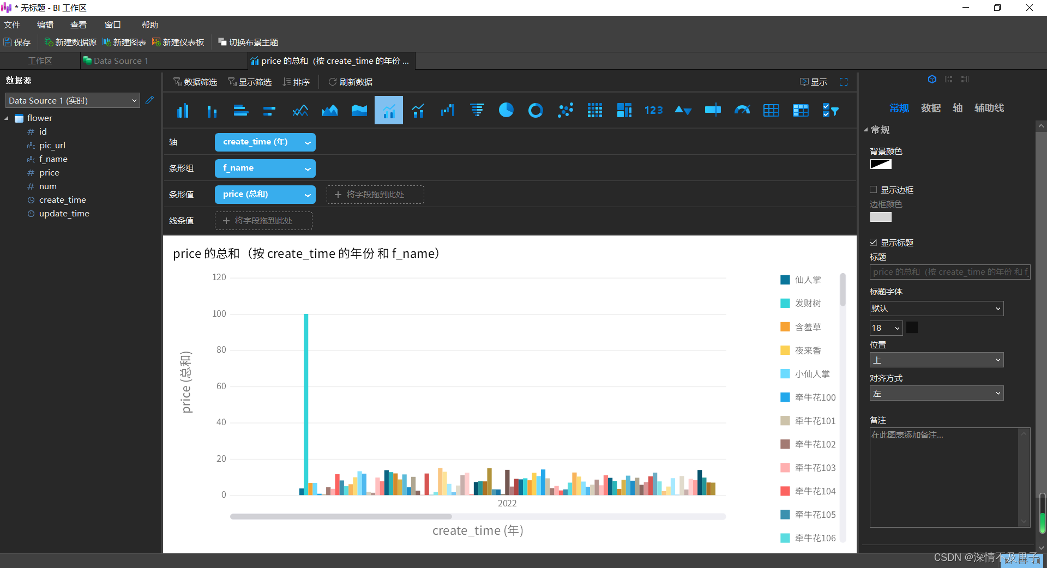Select the checkbox filter slicer visual
Screen dimensions: 1047x568
[830, 111]
